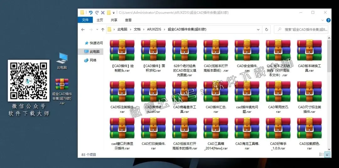Select the 【CAD插件】绘制箭头.rar archive icon
Screen dimensions: 339x168
tap(122, 50)
